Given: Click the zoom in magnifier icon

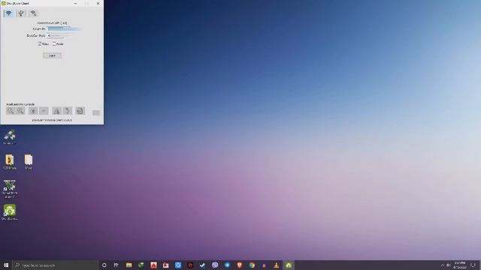Looking at the screenshot, I should coord(20,111).
